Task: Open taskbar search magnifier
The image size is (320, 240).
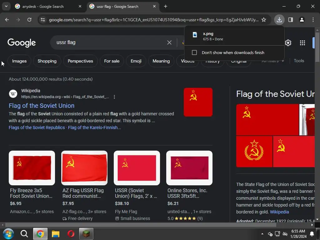Action: tap(24, 234)
